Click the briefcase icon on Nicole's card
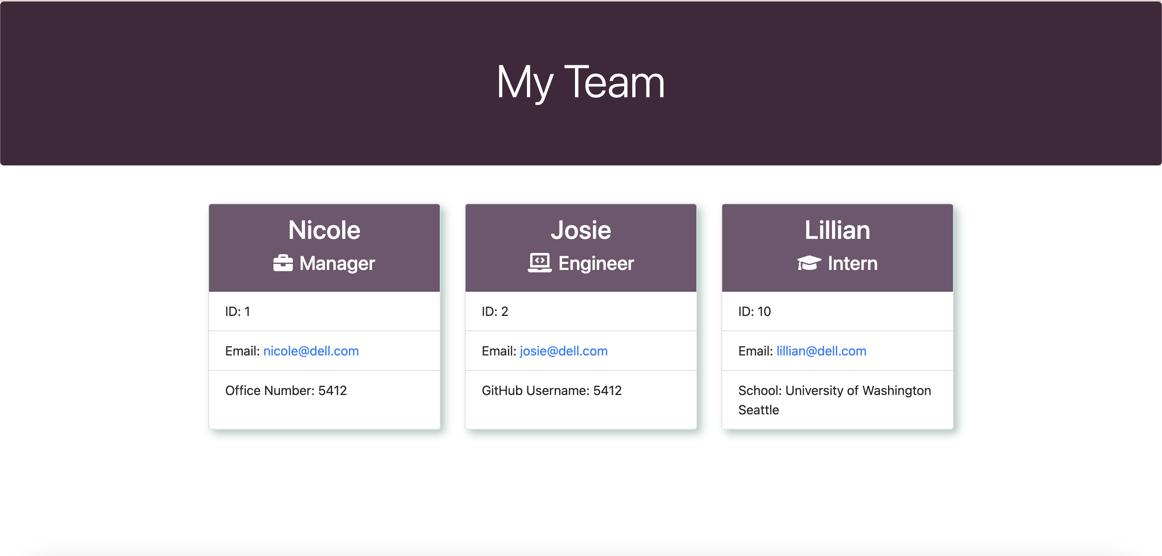This screenshot has width=1162, height=556. (x=283, y=263)
